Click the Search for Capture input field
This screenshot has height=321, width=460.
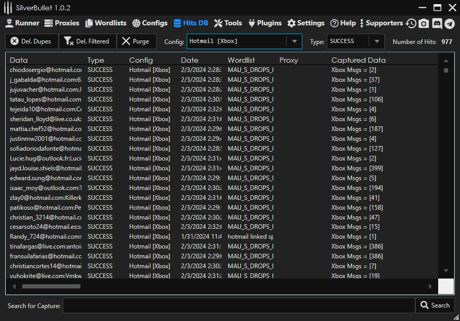click(239, 305)
